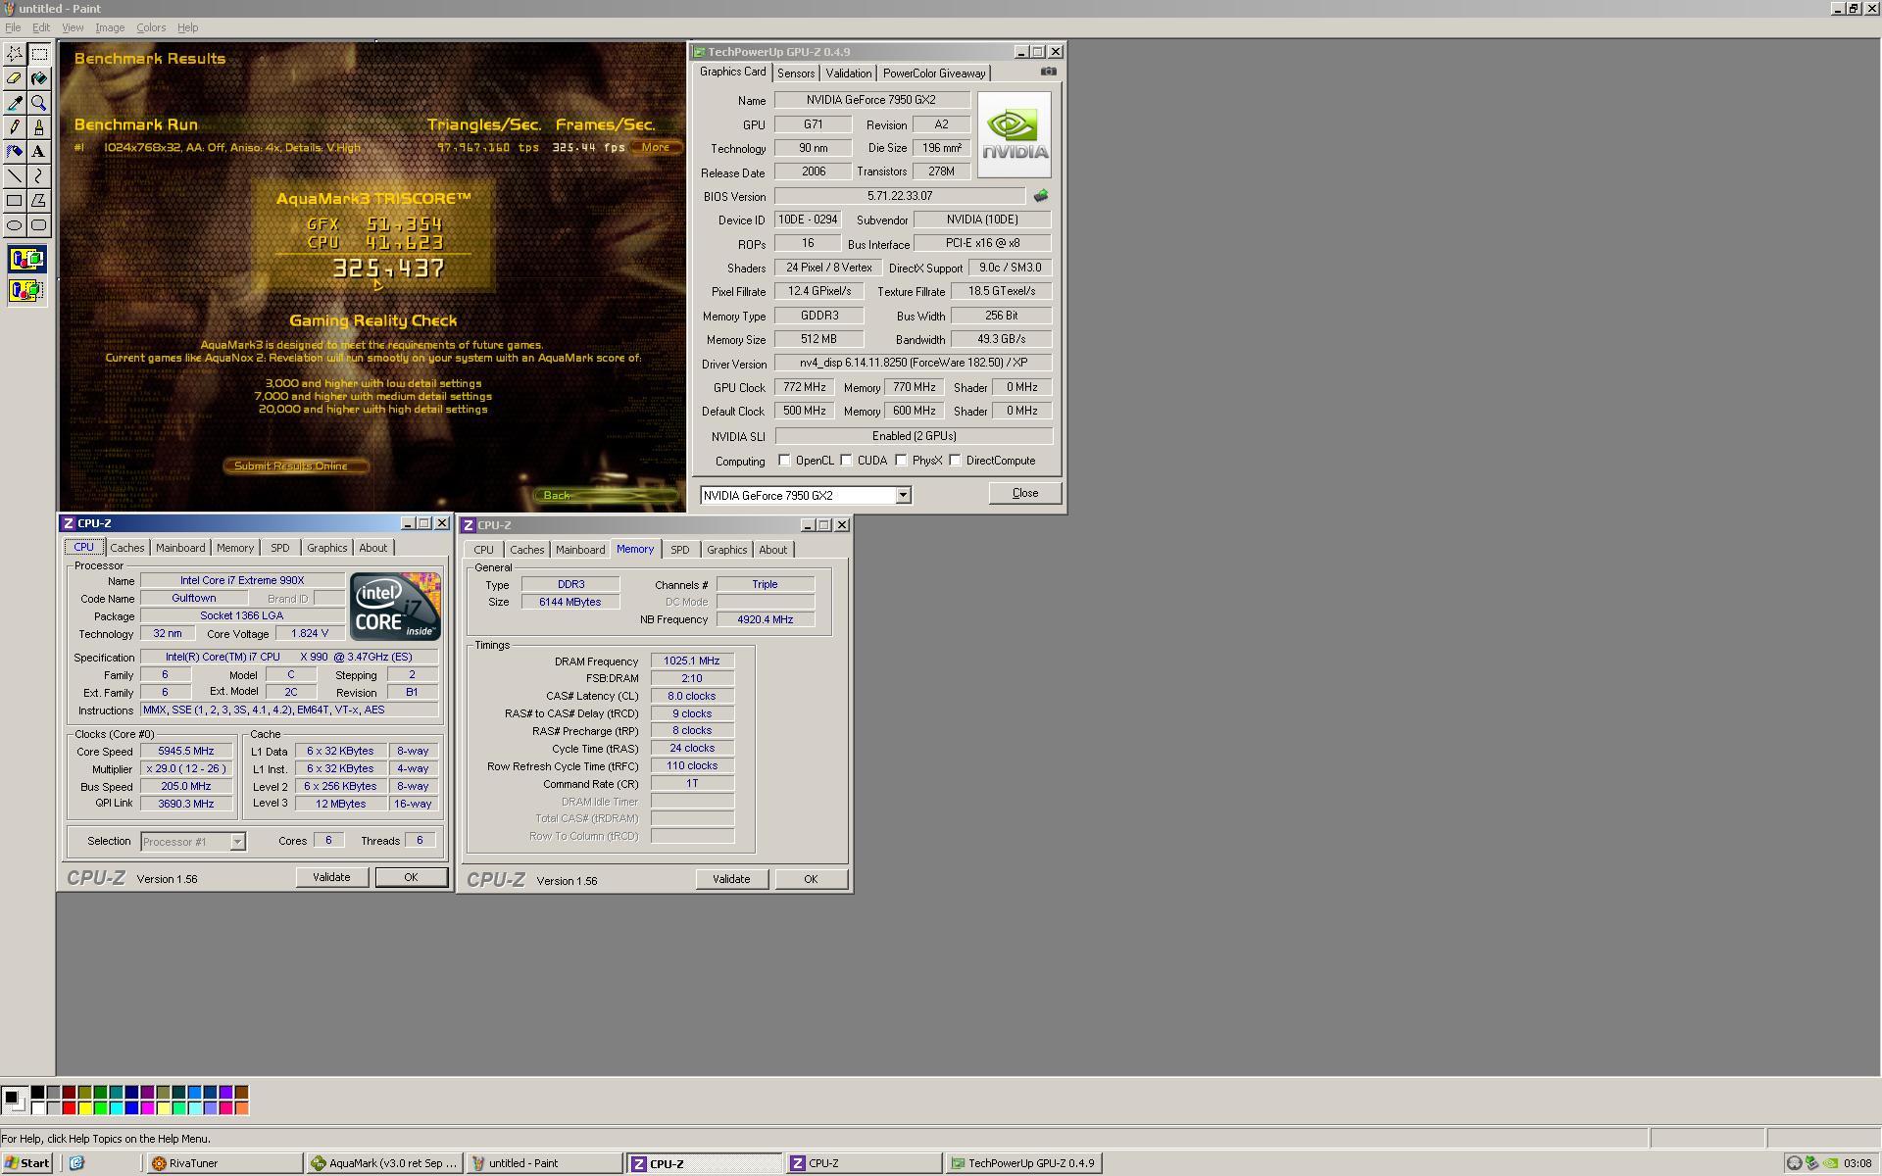Click the NVIDIA logo in GPU-Z
The height and width of the screenshot is (1176, 1882).
coord(1014,134)
